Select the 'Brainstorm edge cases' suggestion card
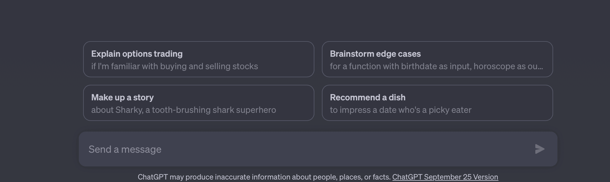The height and width of the screenshot is (182, 610). [437, 59]
